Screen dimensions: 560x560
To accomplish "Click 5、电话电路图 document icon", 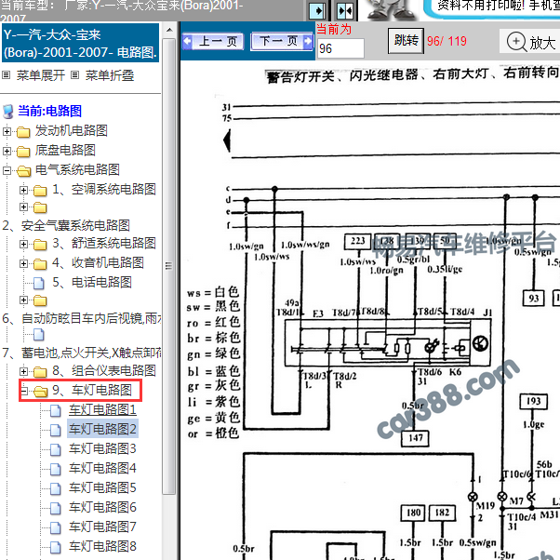I will pos(38,283).
